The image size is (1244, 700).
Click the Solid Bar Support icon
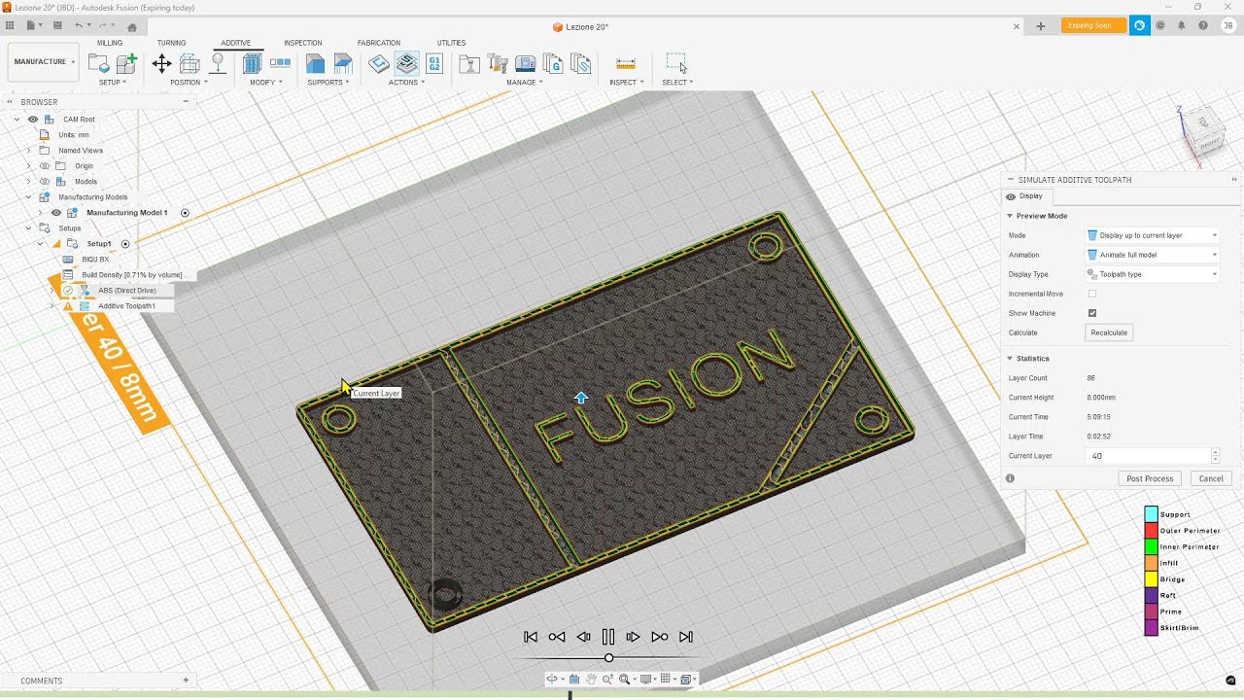343,63
